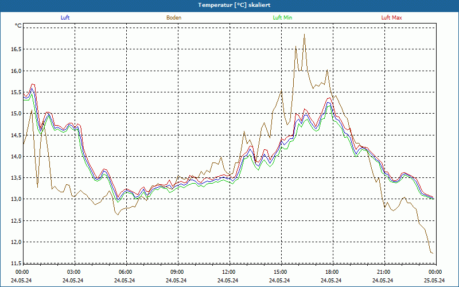Screen dimensions: 459x287
Task: Click the 15,5 y-axis value
Action: tap(16, 92)
